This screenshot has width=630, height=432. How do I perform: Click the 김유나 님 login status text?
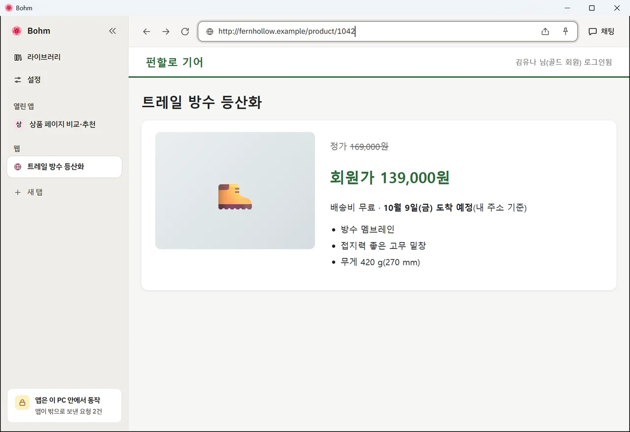pos(564,62)
